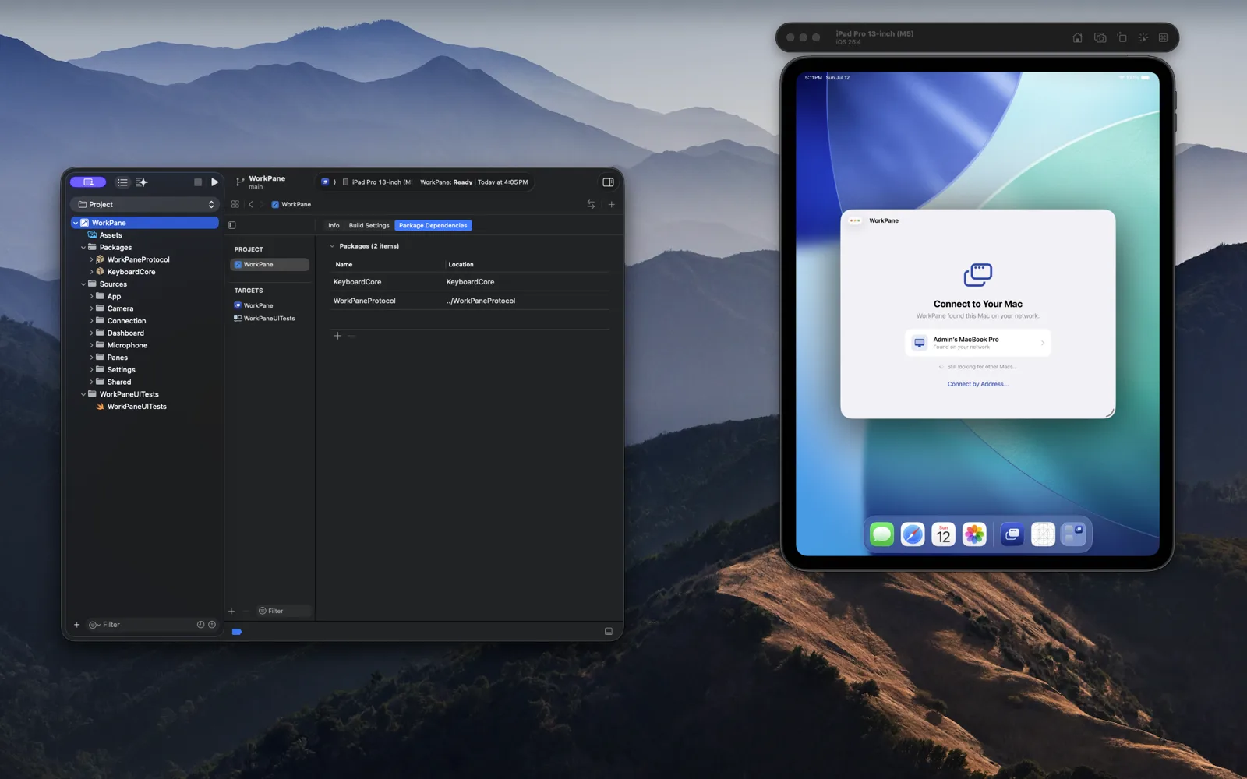This screenshot has width=1247, height=779.
Task: Expand the Camera folder
Action: (x=91, y=308)
